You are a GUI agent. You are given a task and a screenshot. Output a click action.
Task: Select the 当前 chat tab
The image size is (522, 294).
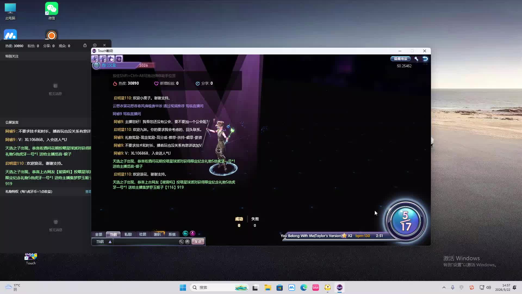tap(113, 234)
